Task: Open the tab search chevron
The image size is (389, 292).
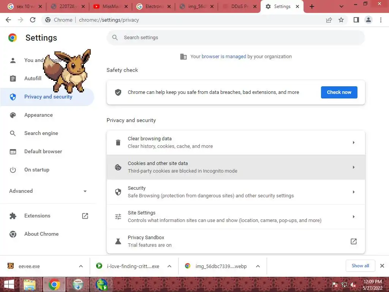Action: [x=342, y=7]
